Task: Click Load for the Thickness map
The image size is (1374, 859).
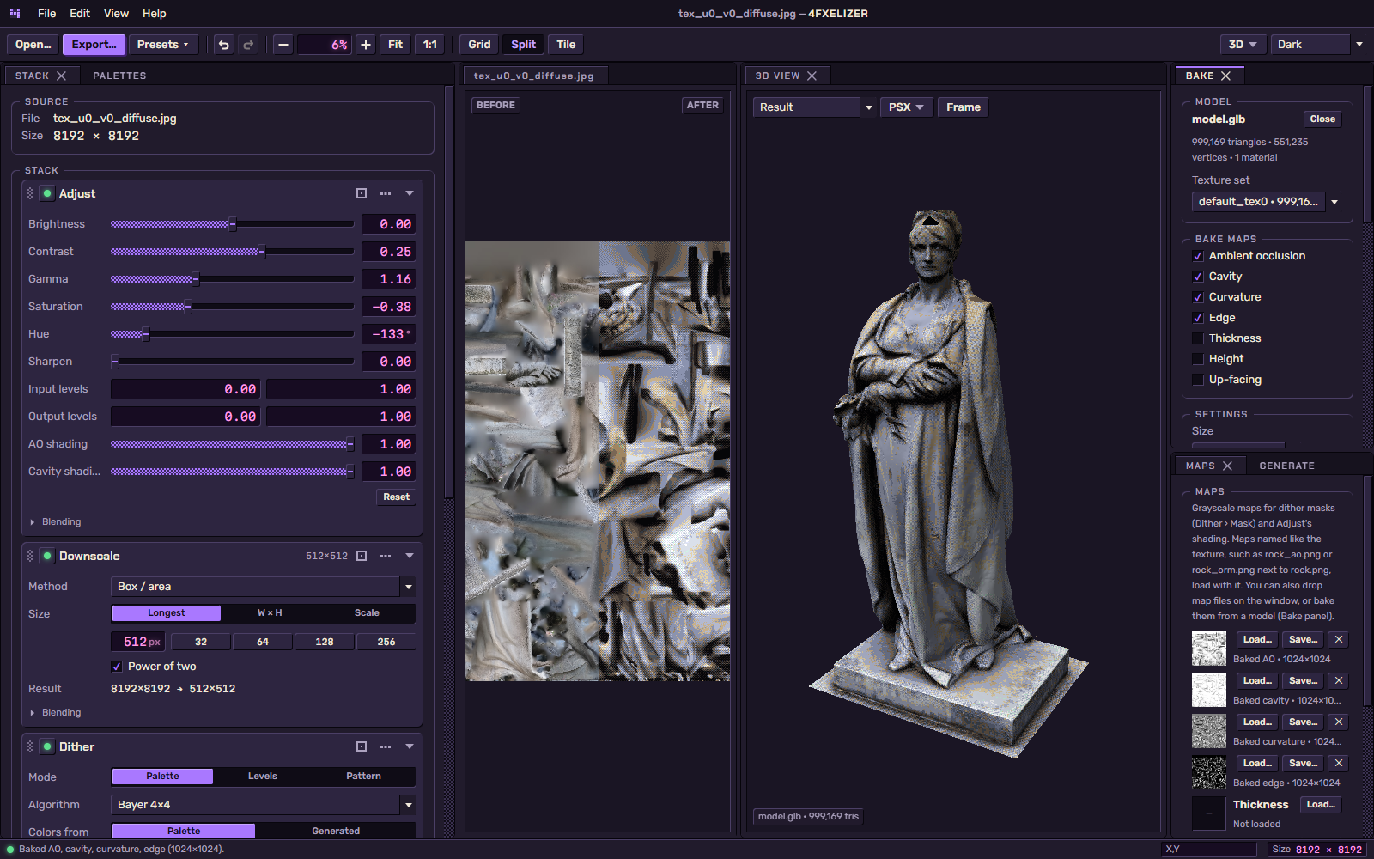Action: tap(1321, 804)
